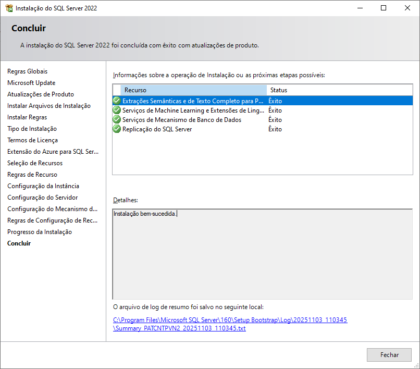Click the Seleção de Recursos step
The width and height of the screenshot is (420, 369).
pyautogui.click(x=35, y=163)
